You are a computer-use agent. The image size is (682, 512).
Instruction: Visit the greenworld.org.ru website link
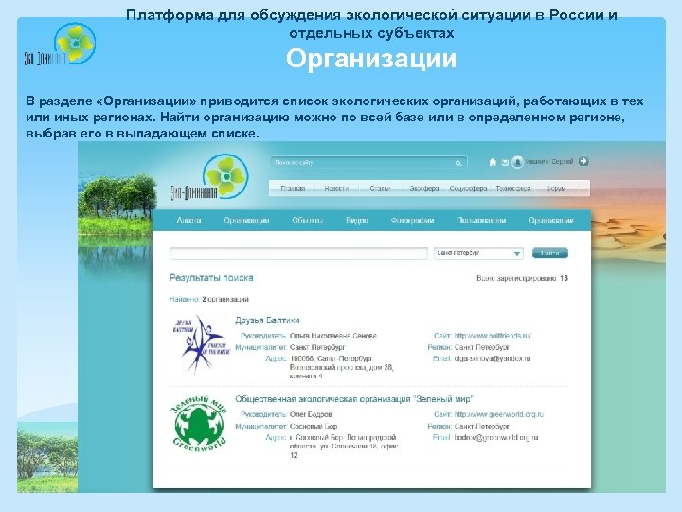499,414
